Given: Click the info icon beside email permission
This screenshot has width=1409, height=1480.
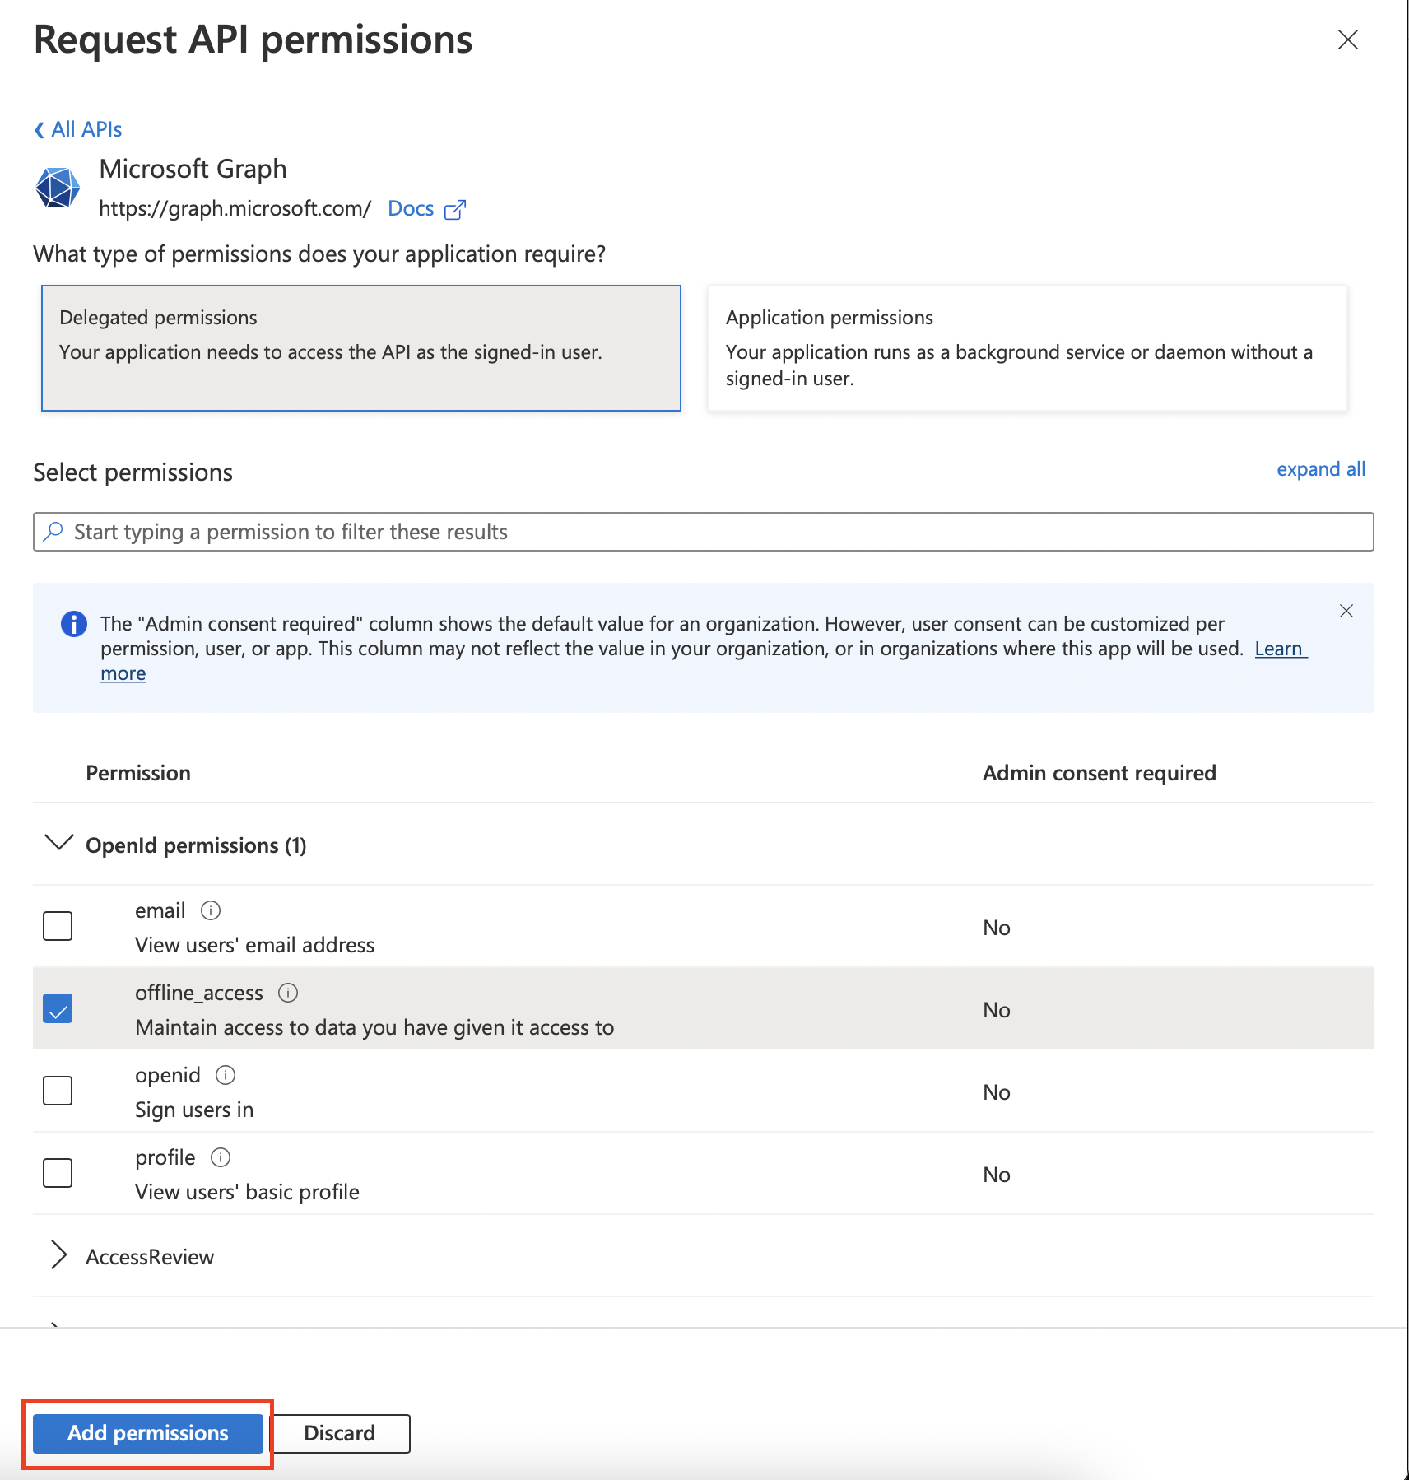Looking at the screenshot, I should point(211,910).
